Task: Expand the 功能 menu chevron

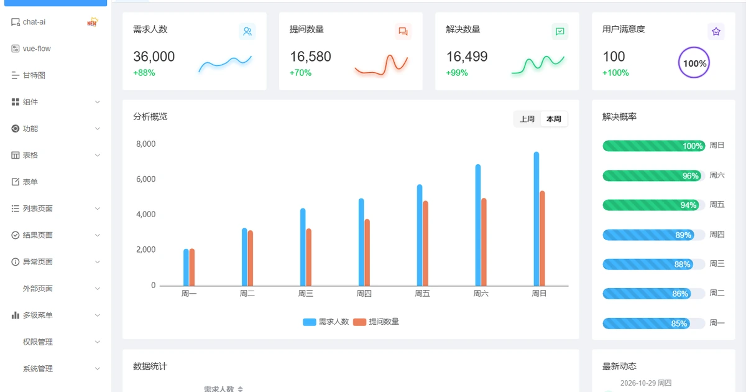Action: pyautogui.click(x=98, y=129)
